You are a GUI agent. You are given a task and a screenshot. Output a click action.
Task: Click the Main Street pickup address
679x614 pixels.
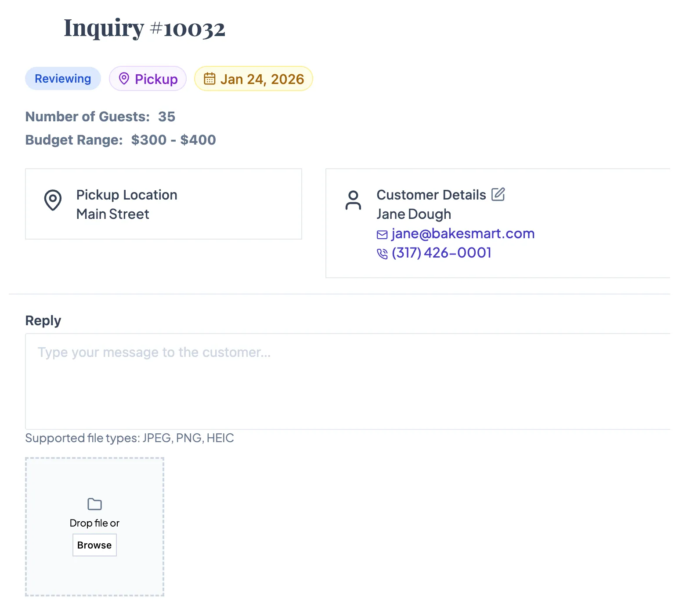[x=113, y=214]
